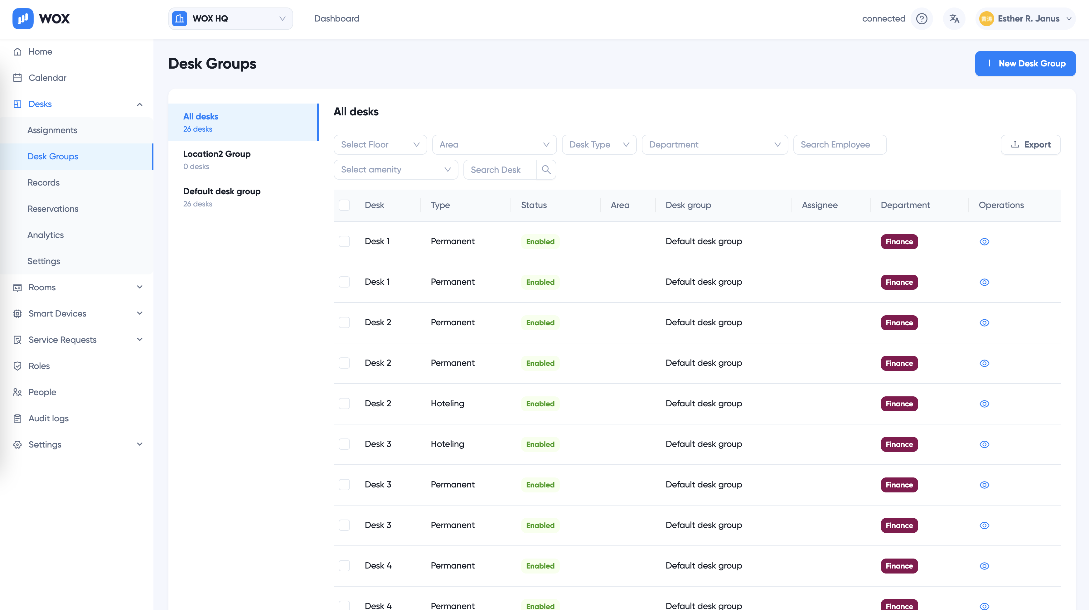The image size is (1089, 610).
Task: Tick the first Desk 1 row checkbox
Action: (344, 241)
